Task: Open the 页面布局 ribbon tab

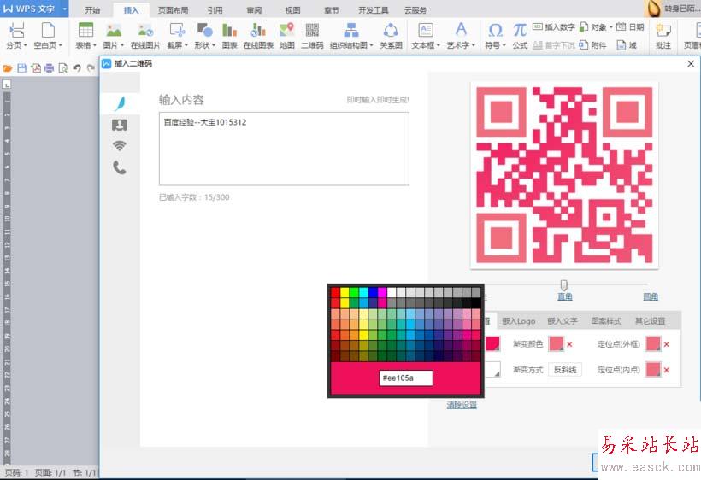Action: coord(173,10)
